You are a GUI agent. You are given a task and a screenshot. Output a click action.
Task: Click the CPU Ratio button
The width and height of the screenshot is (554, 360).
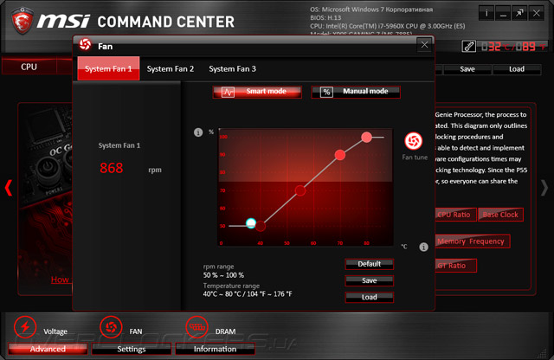tap(454, 215)
